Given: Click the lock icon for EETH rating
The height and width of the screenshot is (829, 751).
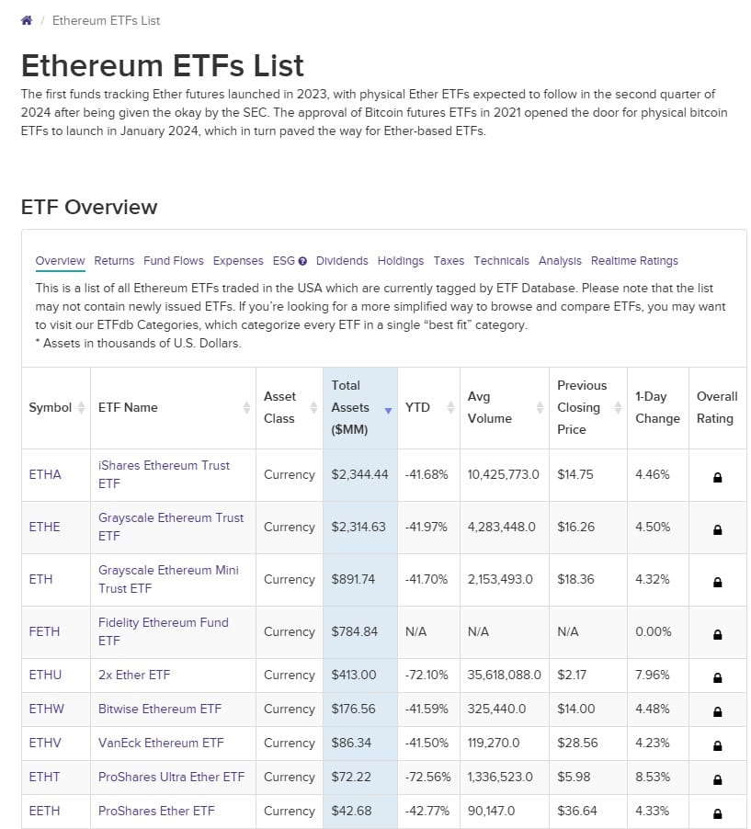Looking at the screenshot, I should 717,813.
